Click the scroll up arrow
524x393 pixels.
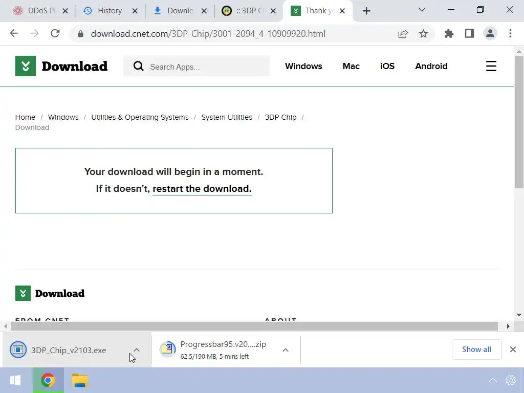519,52
